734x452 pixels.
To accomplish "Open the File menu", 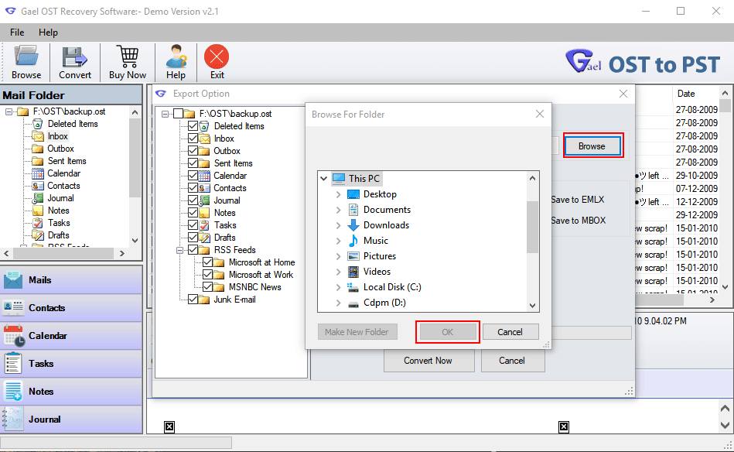I will tap(17, 33).
